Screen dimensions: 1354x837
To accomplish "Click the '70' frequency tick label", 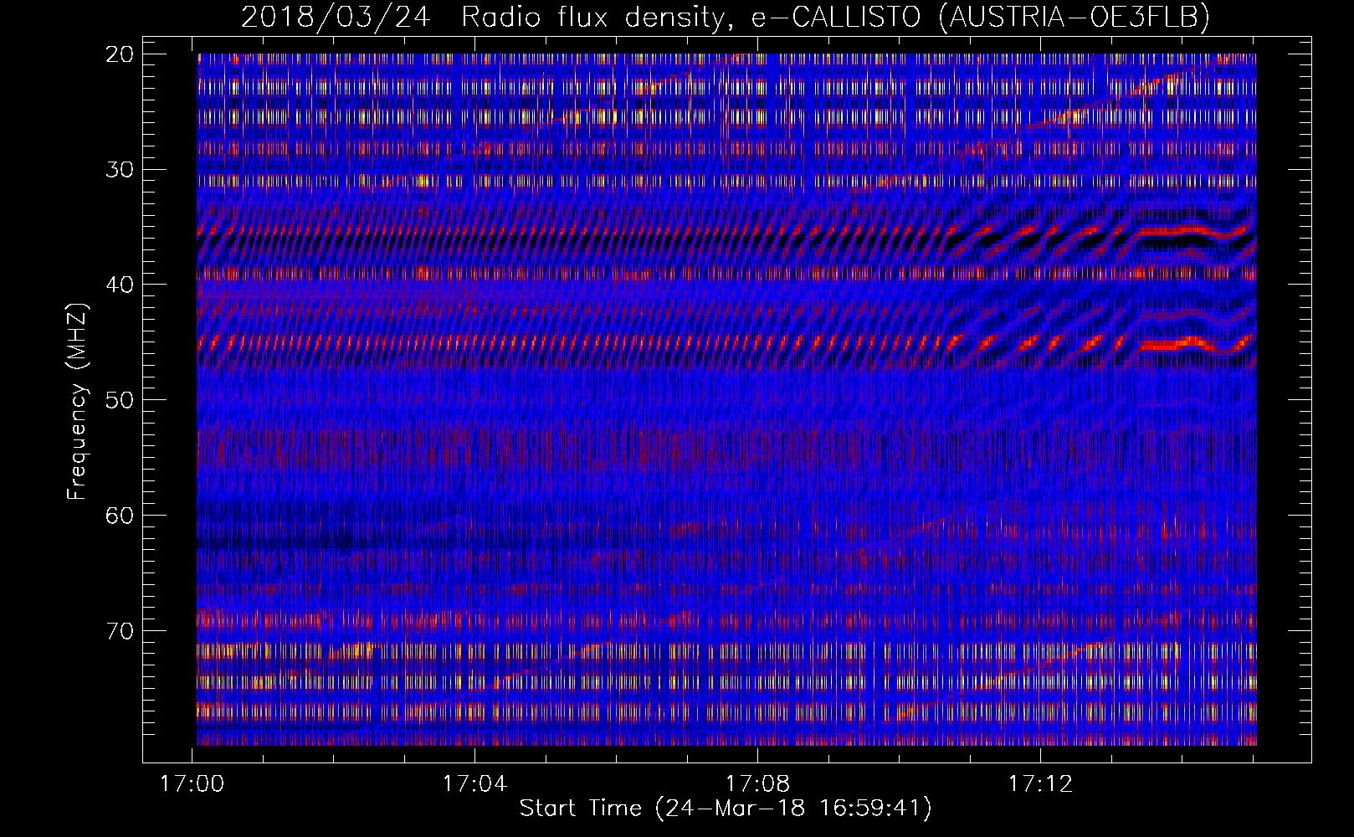I will [x=121, y=630].
